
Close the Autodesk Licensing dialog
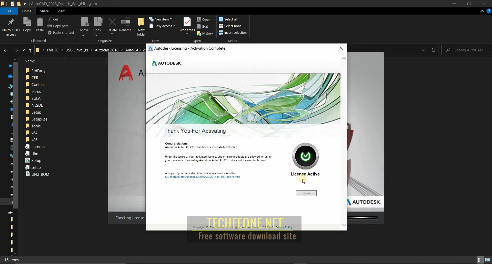coord(341,48)
